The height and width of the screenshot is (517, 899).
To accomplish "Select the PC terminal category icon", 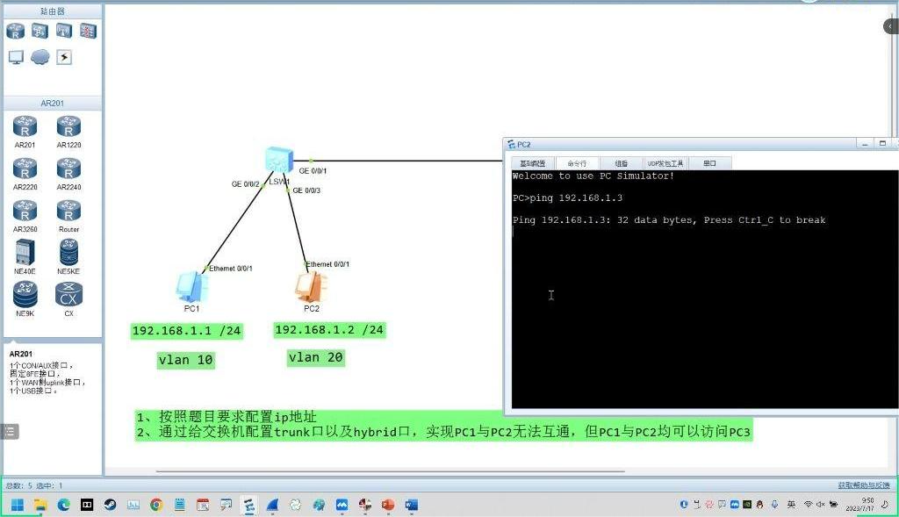I will coord(16,57).
